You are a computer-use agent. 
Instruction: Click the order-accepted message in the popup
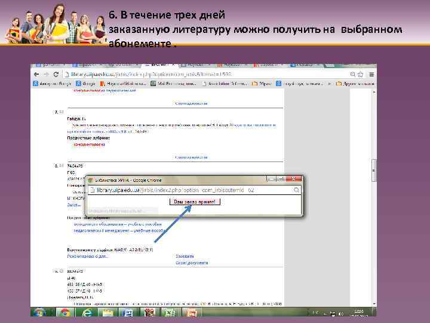(195, 202)
